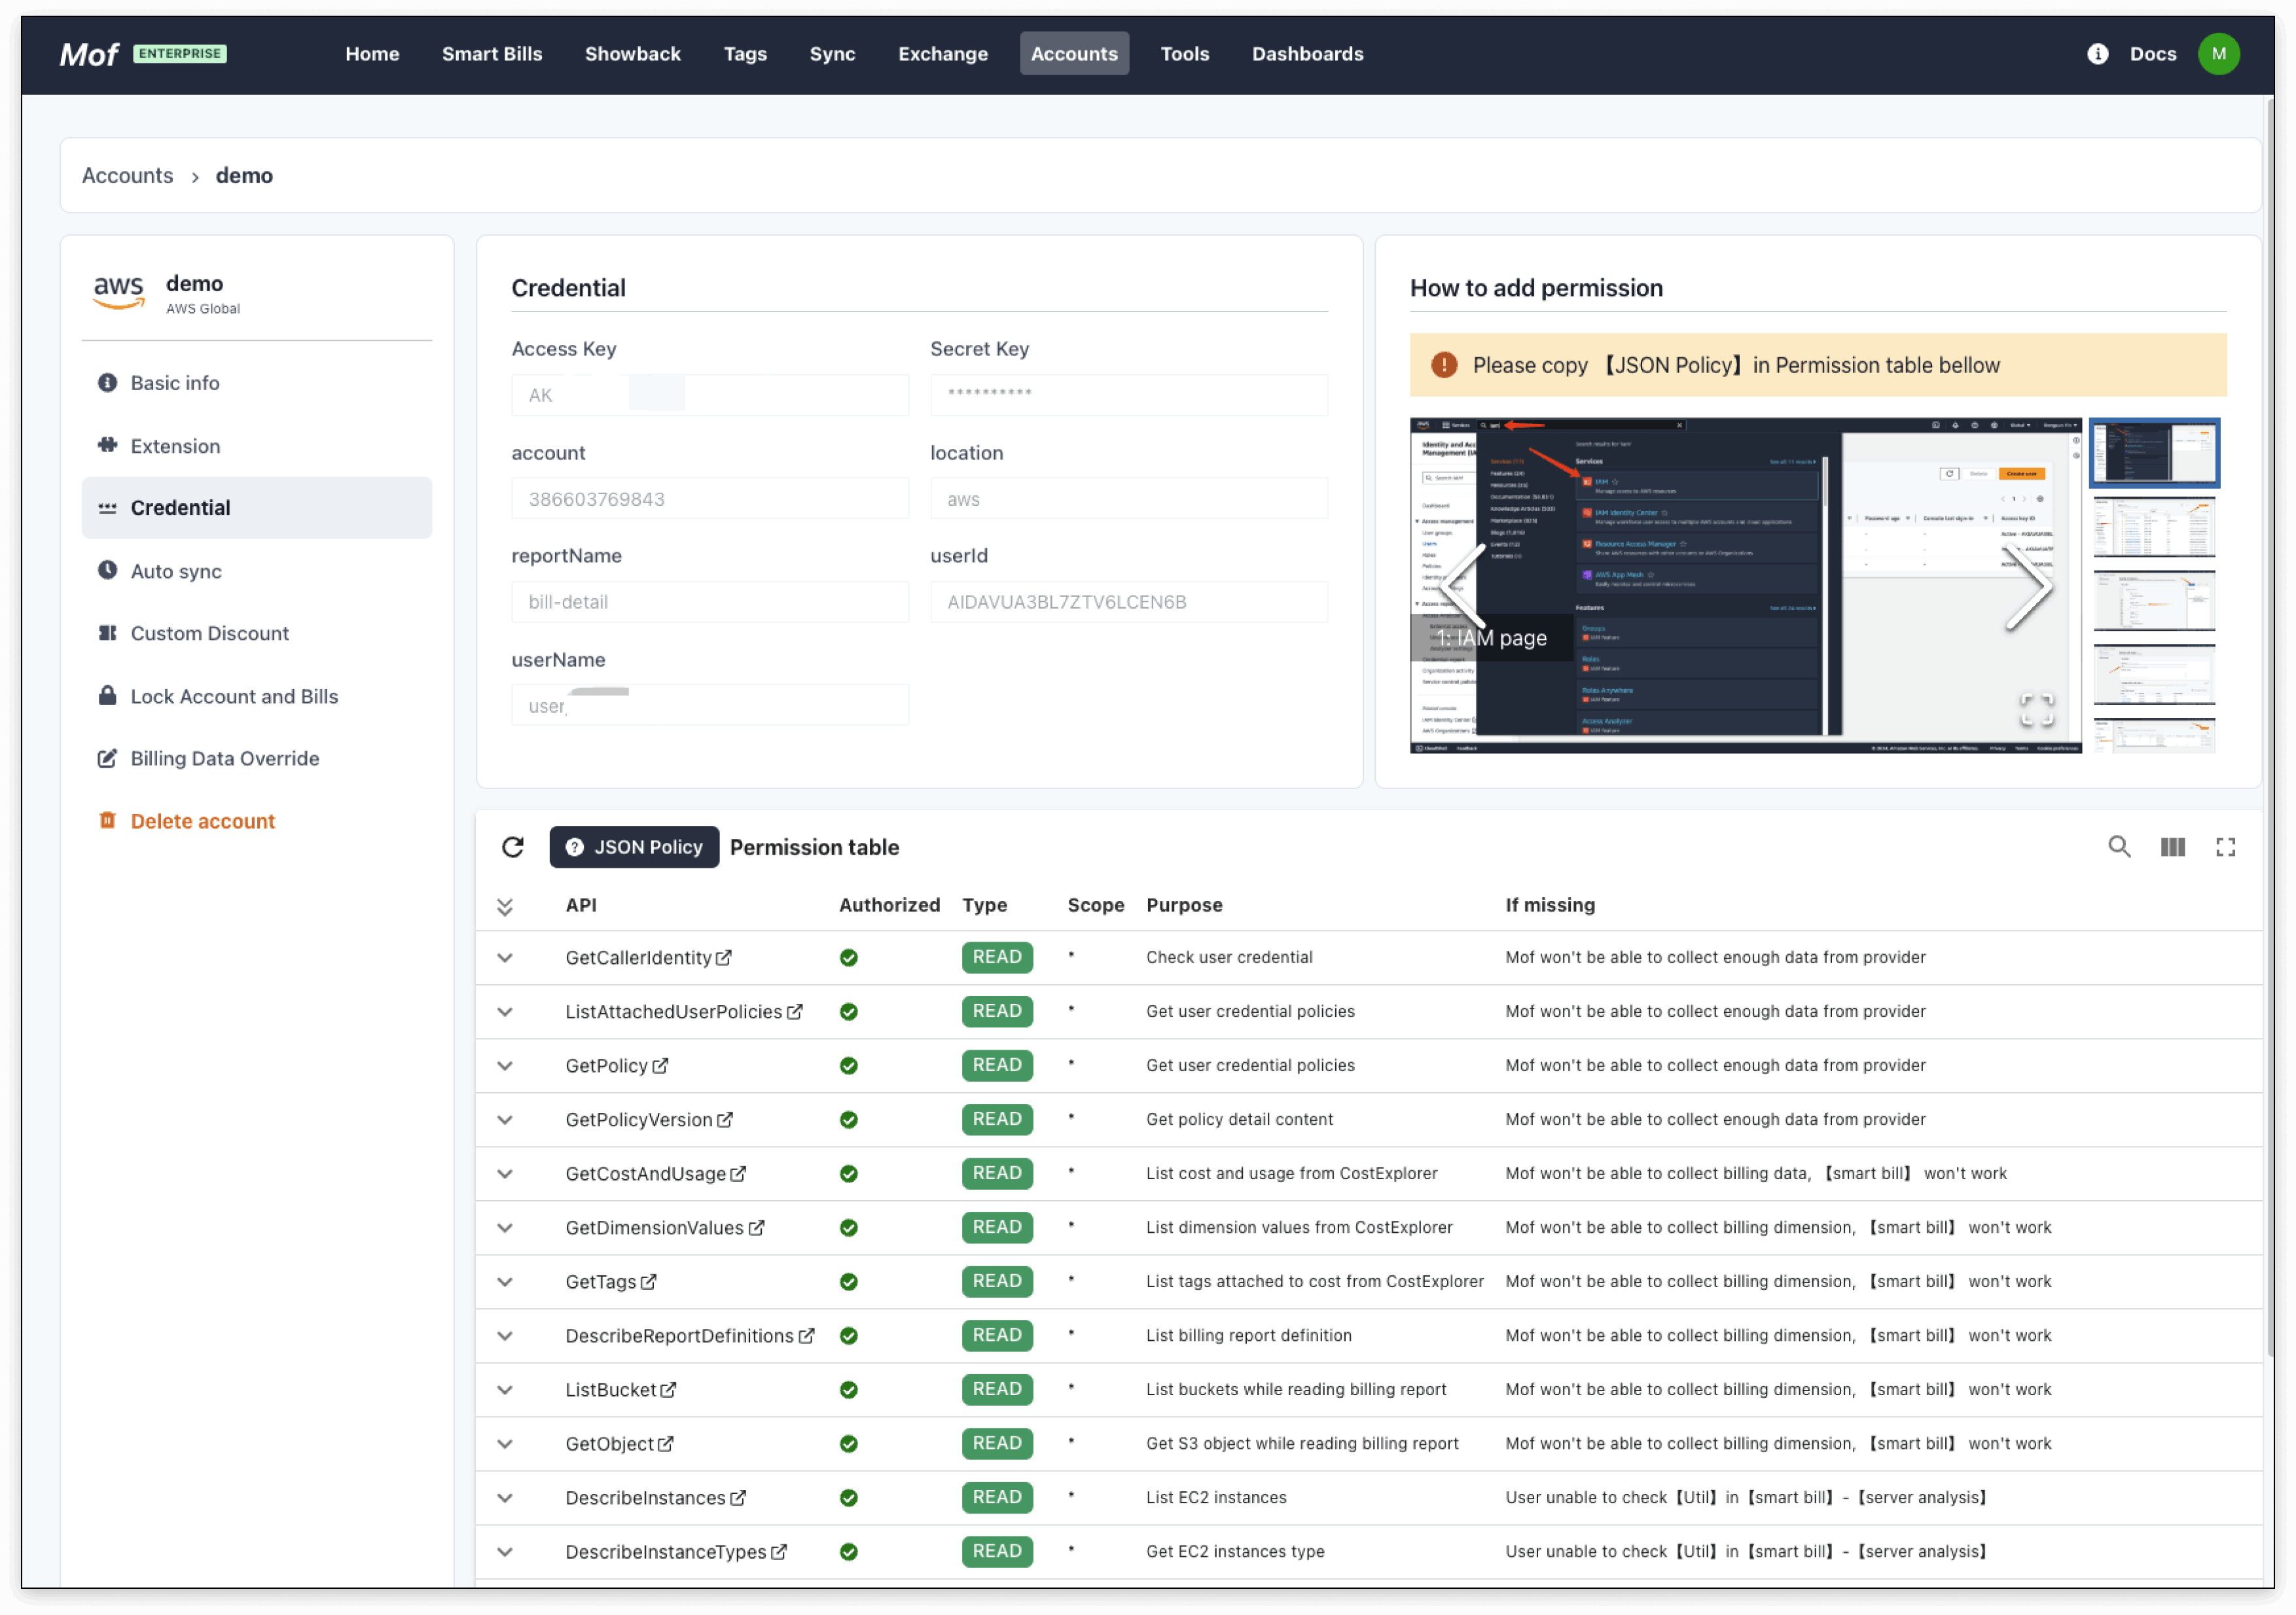Click the authorized checkmark for GetDimensionValues
The image size is (2296, 1615).
tap(849, 1228)
